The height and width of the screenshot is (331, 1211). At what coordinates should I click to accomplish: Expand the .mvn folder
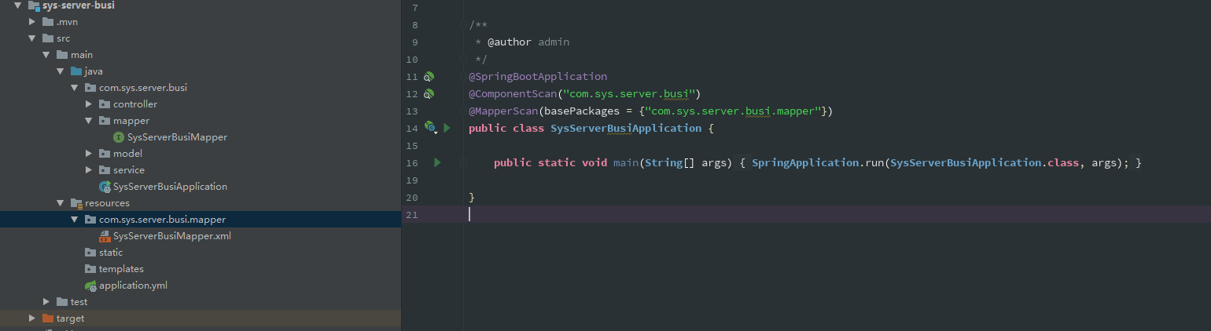point(32,22)
